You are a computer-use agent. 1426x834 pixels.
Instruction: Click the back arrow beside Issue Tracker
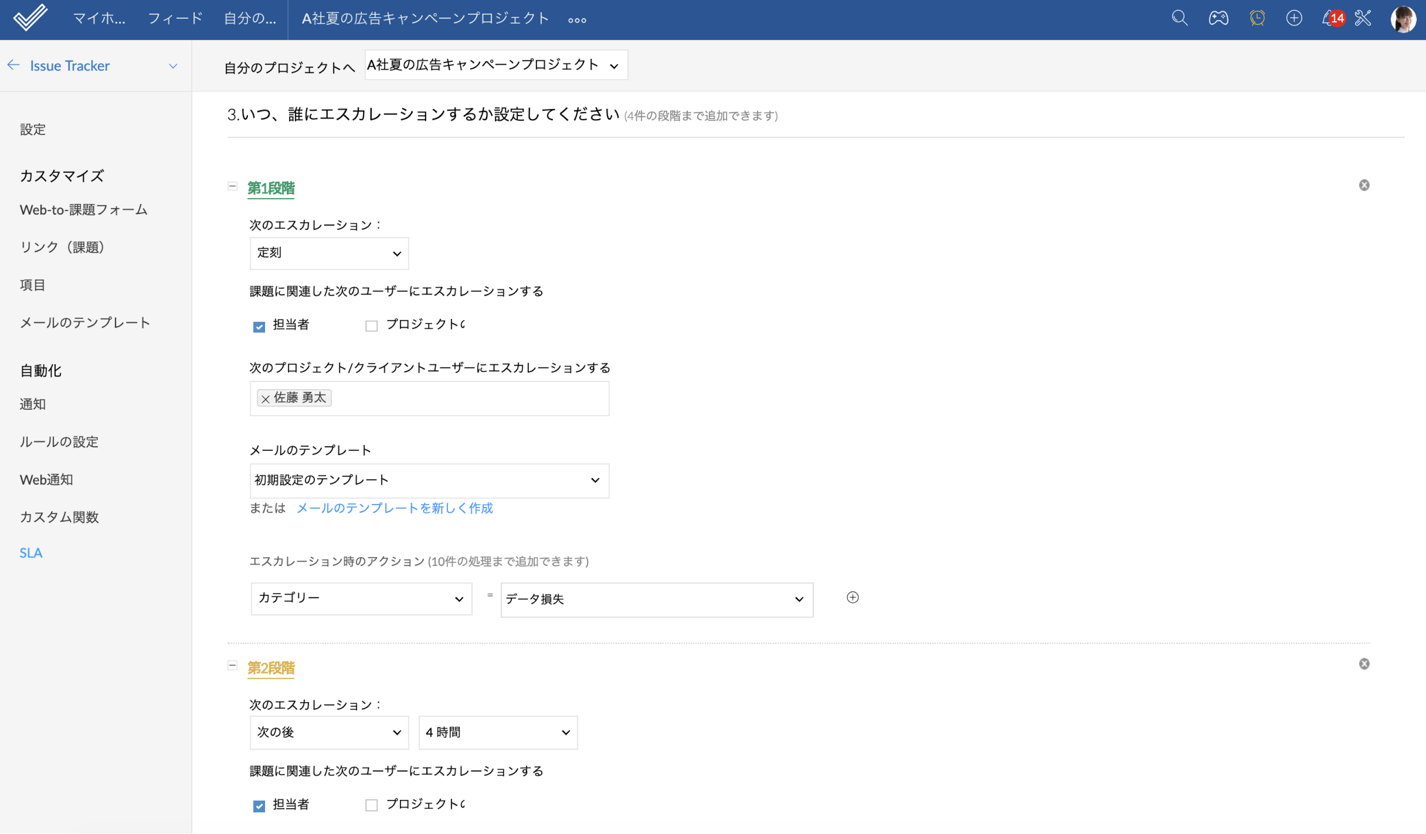point(13,65)
